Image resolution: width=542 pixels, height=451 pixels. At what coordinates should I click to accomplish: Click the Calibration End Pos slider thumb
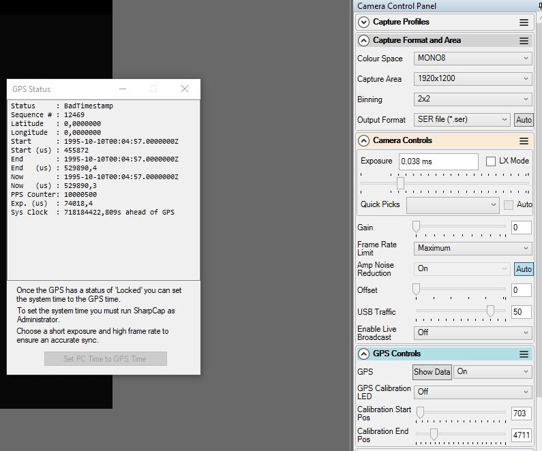[x=434, y=434]
